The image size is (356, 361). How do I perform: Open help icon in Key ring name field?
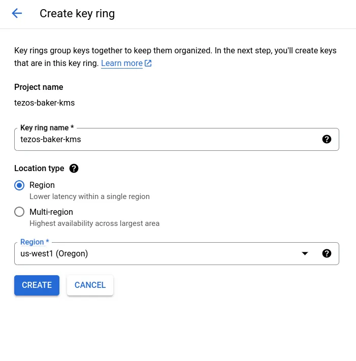pyautogui.click(x=327, y=139)
